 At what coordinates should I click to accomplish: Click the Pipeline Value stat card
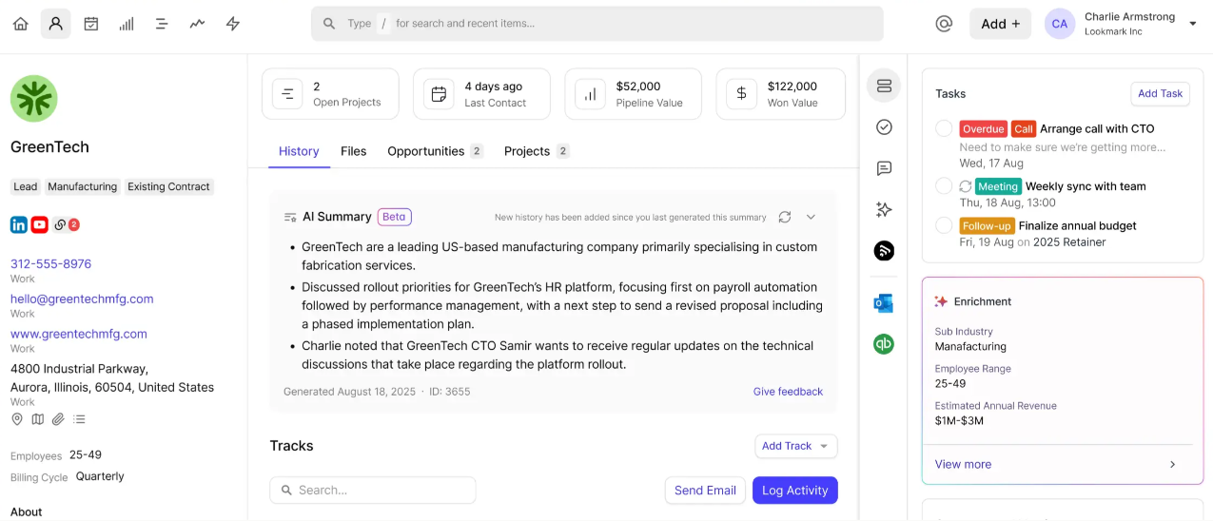tap(633, 94)
